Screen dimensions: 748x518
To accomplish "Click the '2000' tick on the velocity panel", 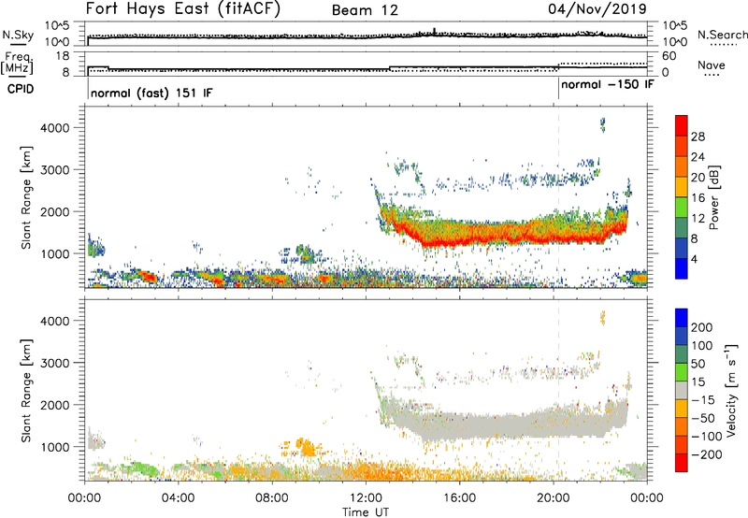I will pos(54,405).
